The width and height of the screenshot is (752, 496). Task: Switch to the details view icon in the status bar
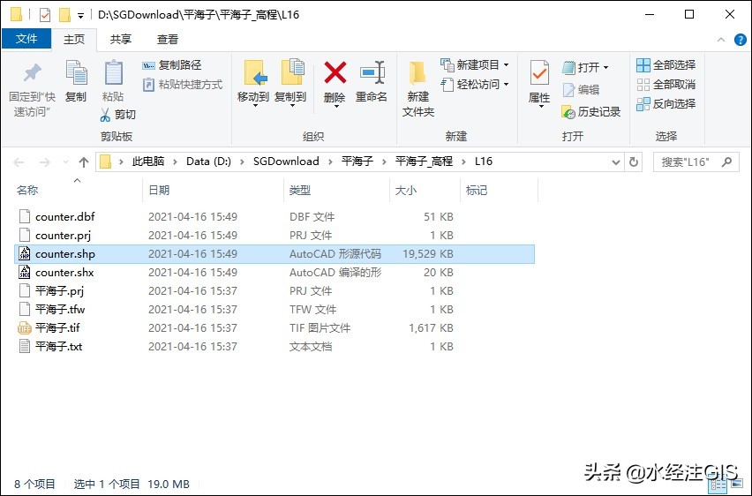(718, 485)
